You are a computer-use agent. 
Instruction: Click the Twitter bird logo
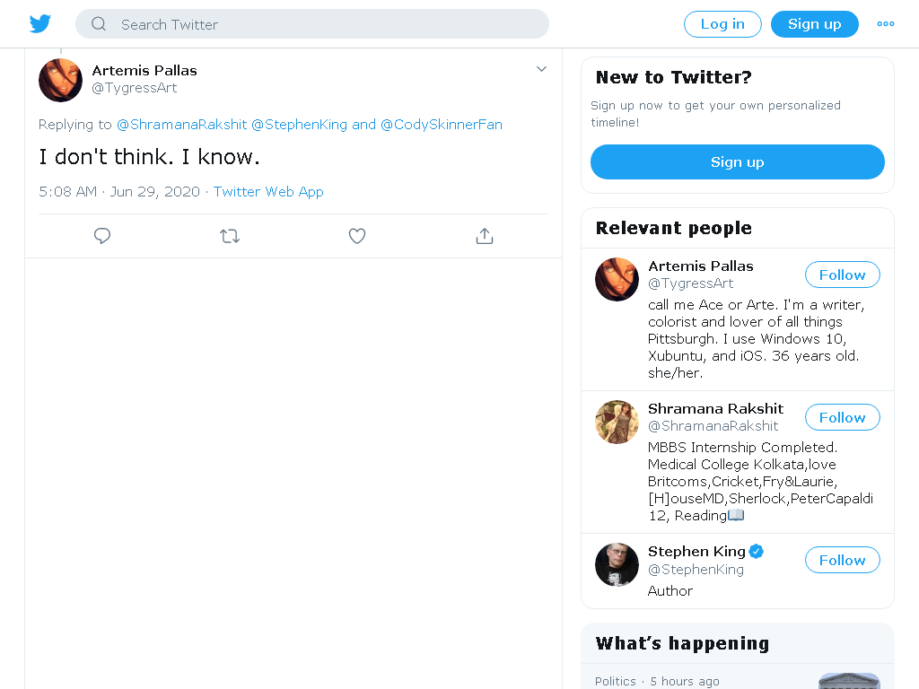tap(39, 24)
